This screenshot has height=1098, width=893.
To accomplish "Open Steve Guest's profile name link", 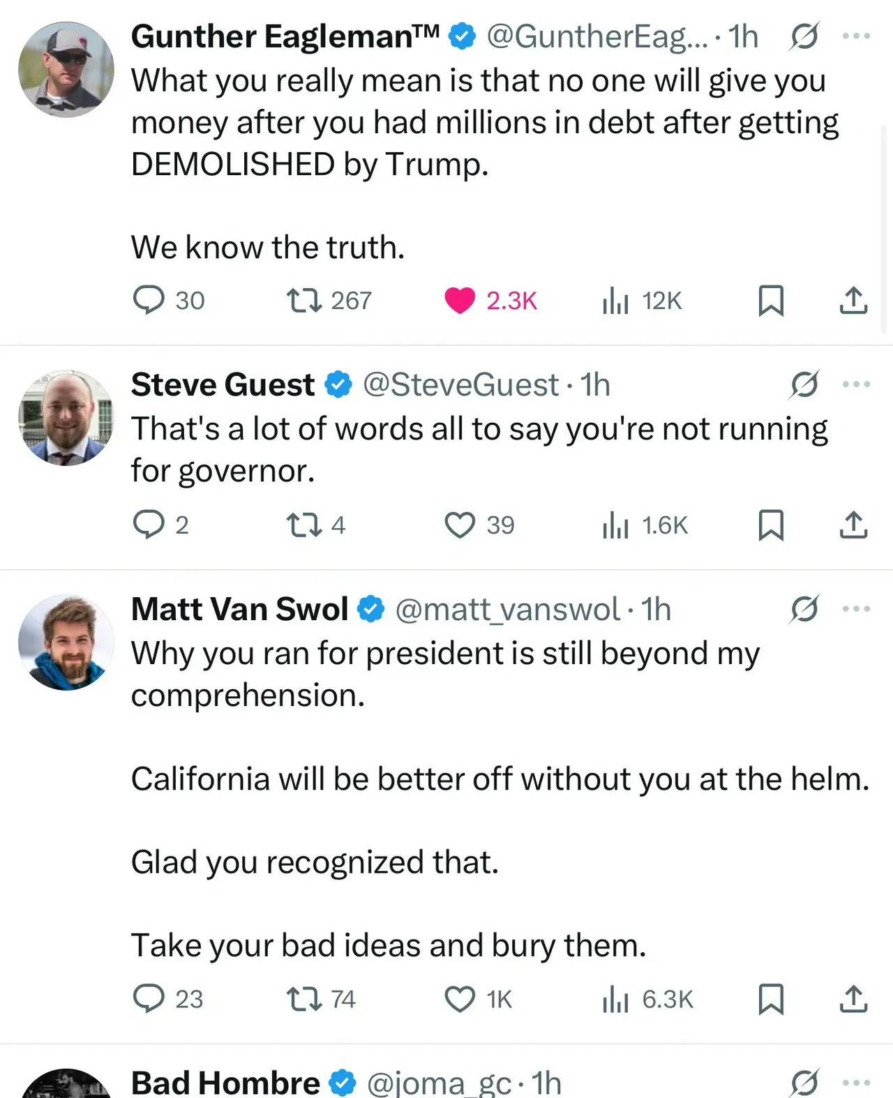I will 223,385.
